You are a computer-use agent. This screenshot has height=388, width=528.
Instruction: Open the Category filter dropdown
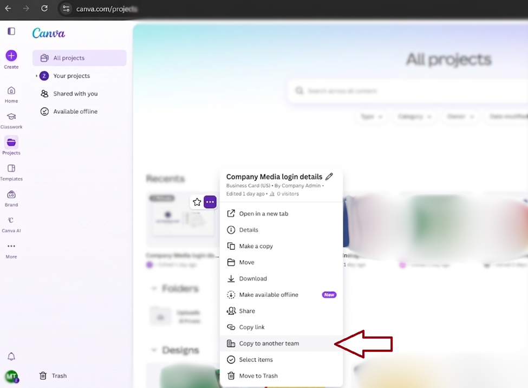coord(415,117)
